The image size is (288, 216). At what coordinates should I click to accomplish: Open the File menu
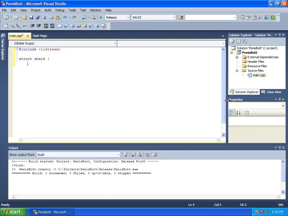tap(4, 10)
